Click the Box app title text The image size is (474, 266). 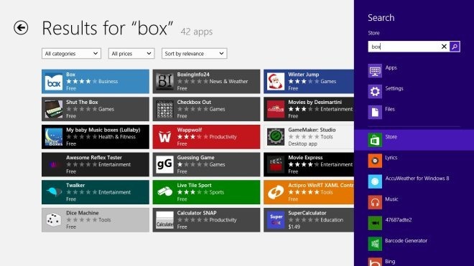tap(70, 75)
